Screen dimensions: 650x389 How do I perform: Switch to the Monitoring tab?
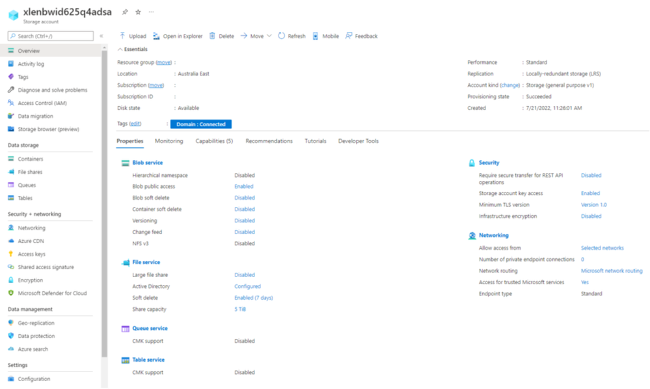169,141
